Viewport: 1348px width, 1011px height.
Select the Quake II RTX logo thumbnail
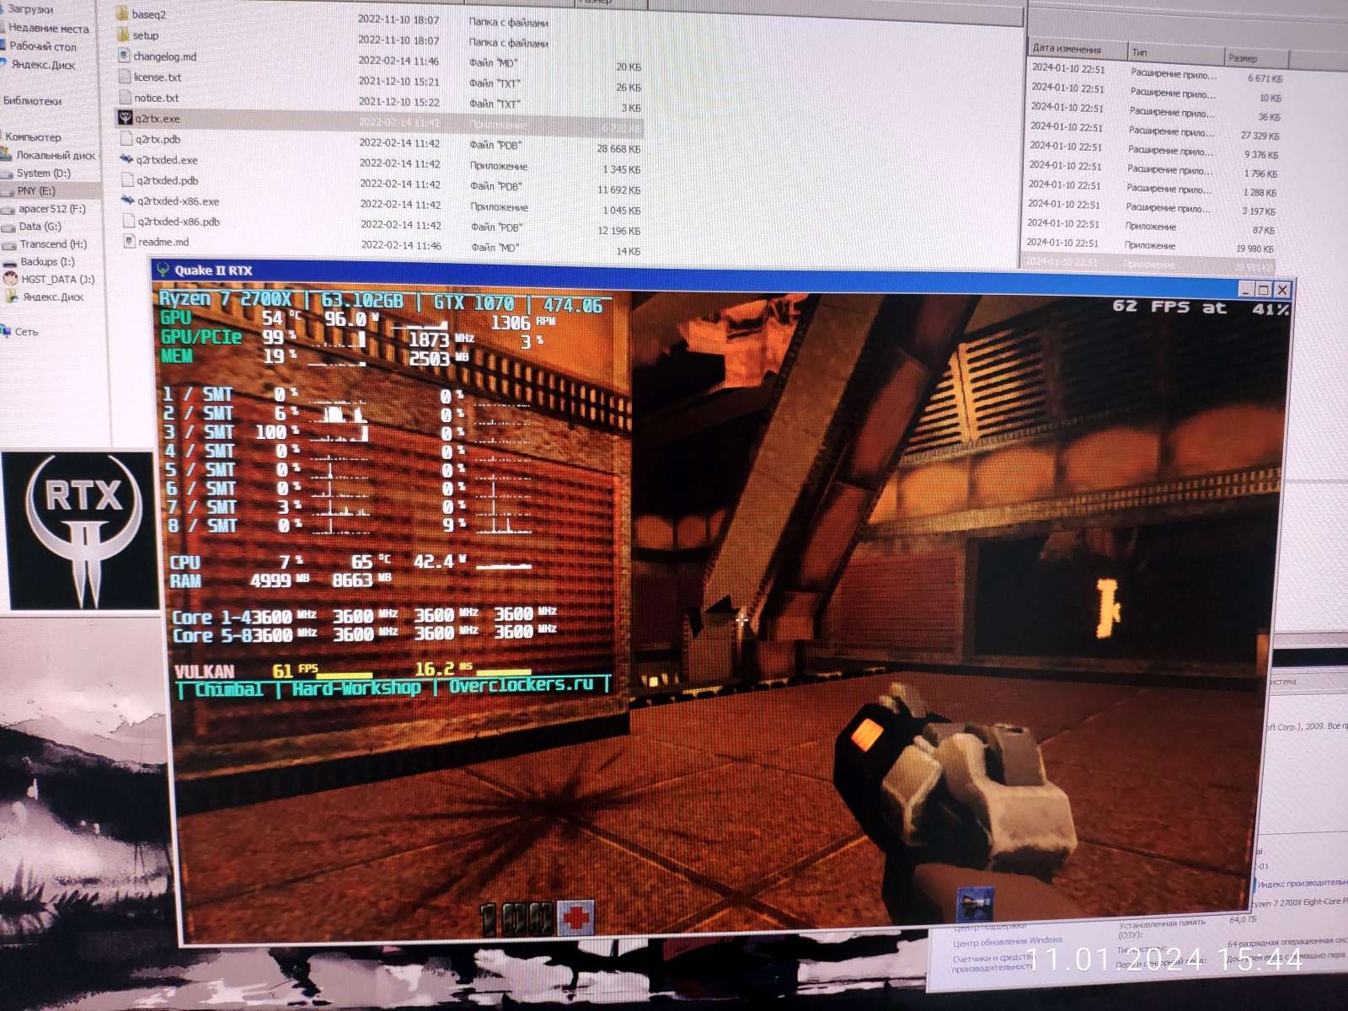[81, 531]
